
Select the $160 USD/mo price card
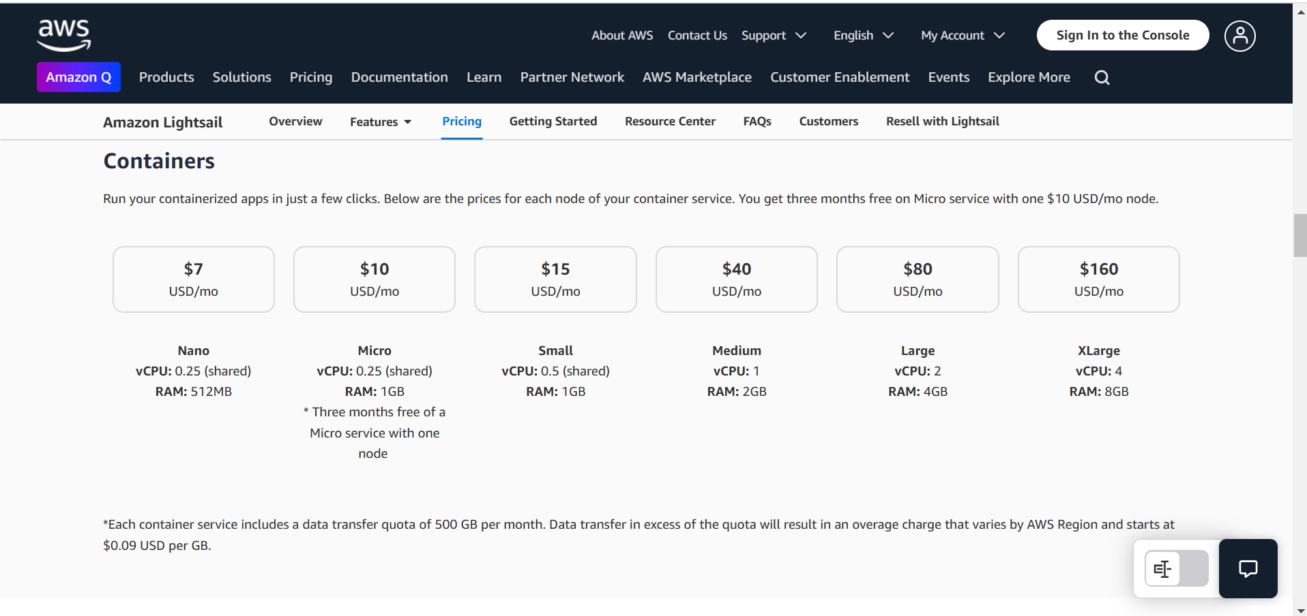[1099, 279]
